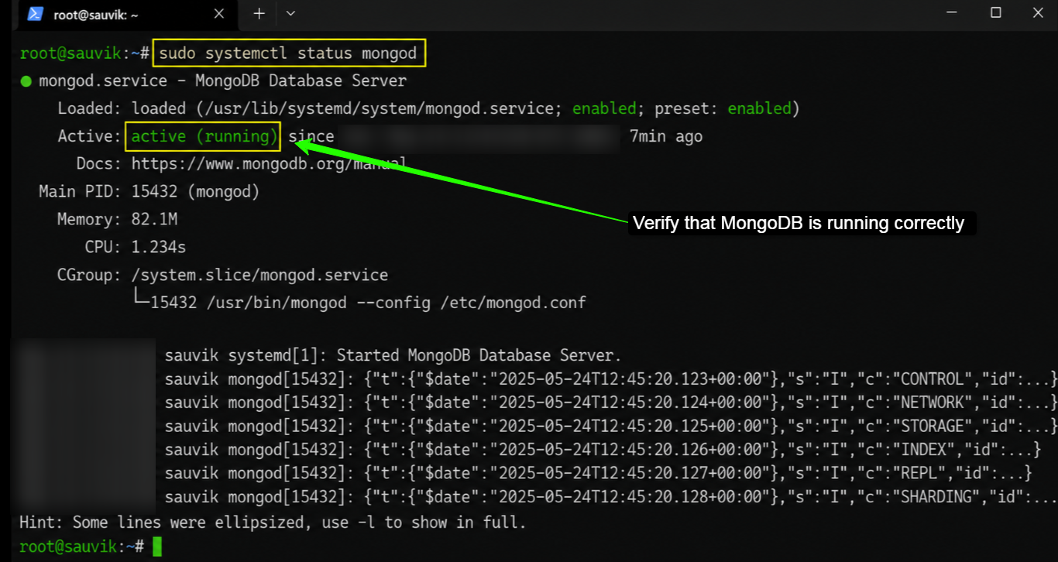
Task: Click the 'active (running)' status text
Action: (204, 136)
